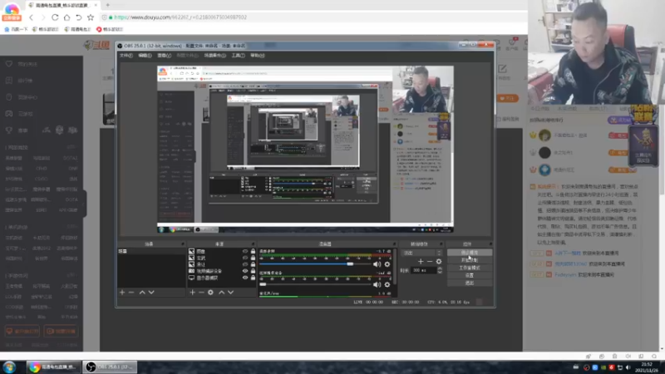Open a new browser tab with plus

tap(108, 5)
